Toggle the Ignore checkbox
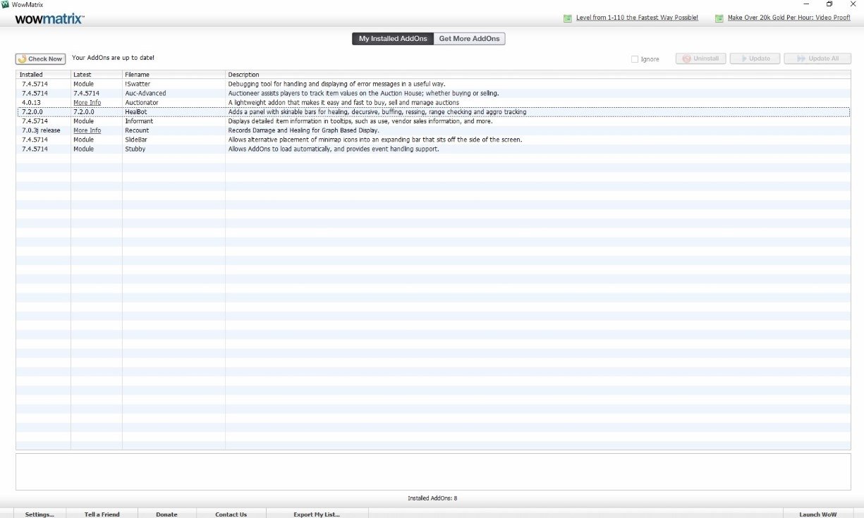 coord(635,59)
